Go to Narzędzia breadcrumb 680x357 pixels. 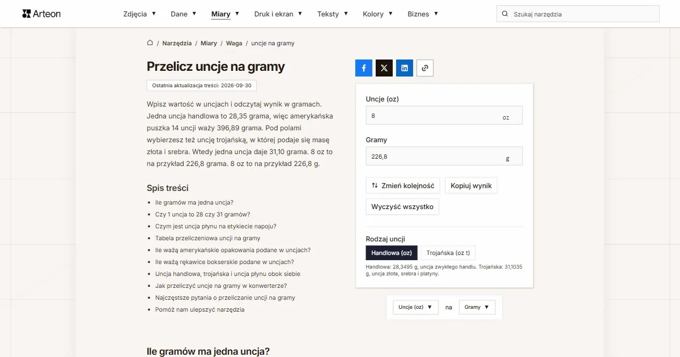coord(177,43)
